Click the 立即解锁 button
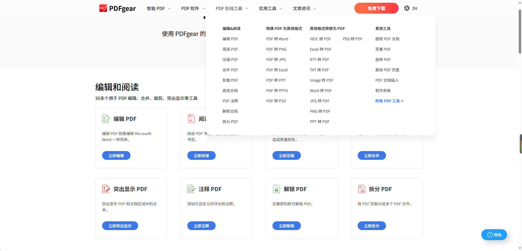The height and width of the screenshot is (251, 522). click(286, 226)
